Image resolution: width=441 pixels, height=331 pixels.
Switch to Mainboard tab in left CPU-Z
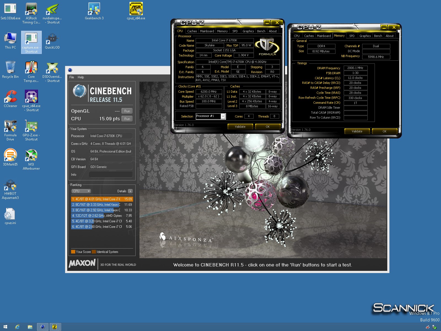(x=207, y=31)
